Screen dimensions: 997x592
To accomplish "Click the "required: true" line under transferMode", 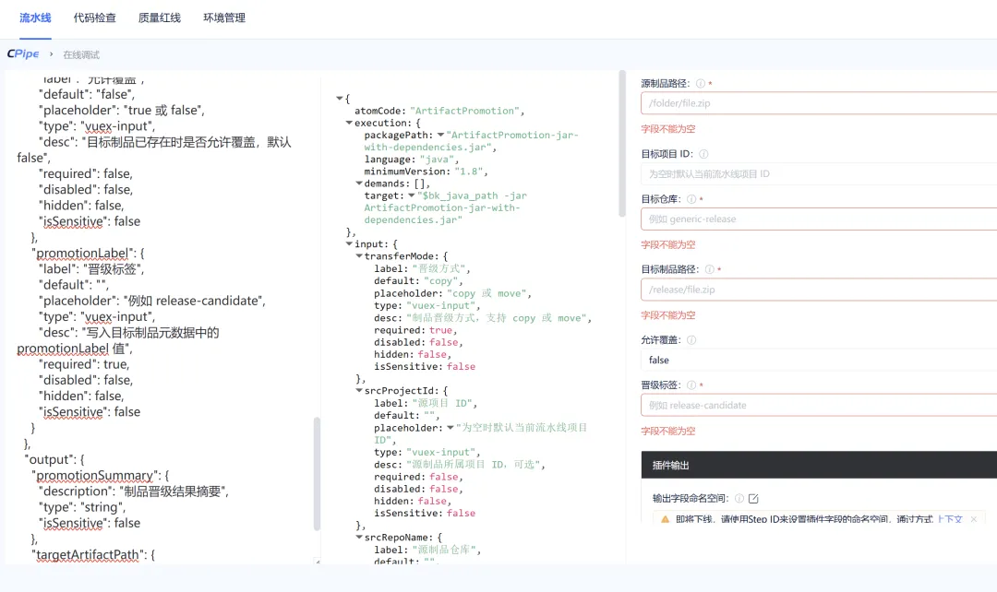I will point(414,330).
